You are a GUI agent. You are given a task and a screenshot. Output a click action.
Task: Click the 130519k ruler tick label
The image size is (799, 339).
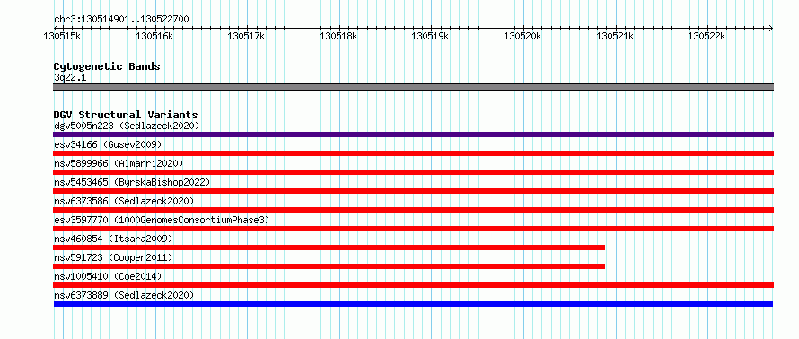[431, 36]
